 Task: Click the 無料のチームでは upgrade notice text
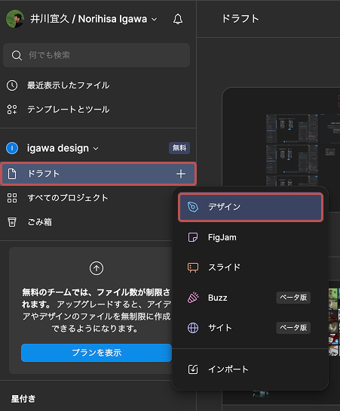pos(96,311)
